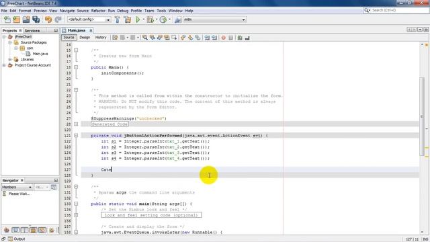Switch to the Design view tab

pos(85,38)
